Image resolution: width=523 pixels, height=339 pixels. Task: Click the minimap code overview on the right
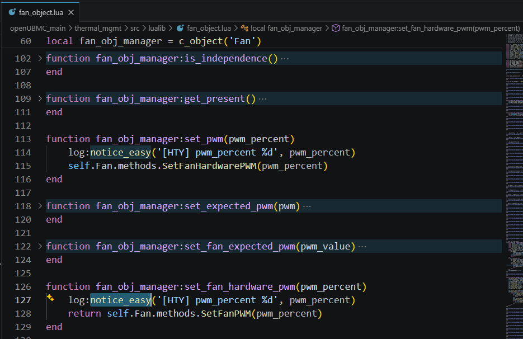click(x=512, y=168)
